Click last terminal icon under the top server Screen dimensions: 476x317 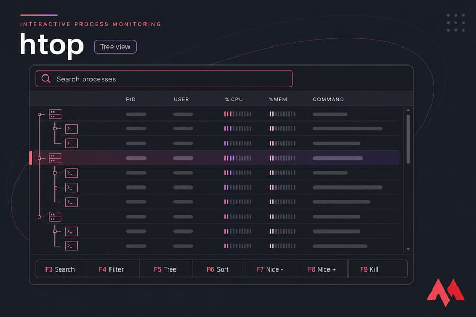pyautogui.click(x=71, y=144)
